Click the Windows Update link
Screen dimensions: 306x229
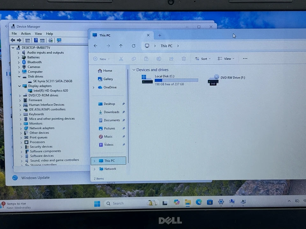click(x=35, y=177)
